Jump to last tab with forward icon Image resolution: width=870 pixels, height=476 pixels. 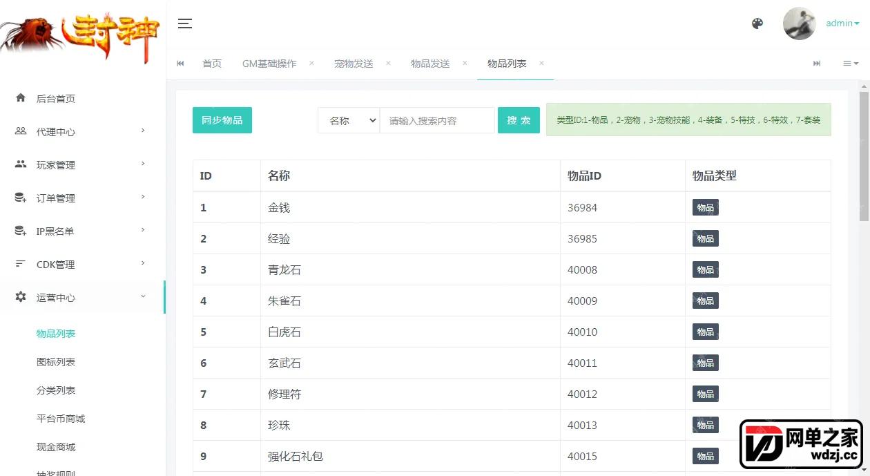817,64
